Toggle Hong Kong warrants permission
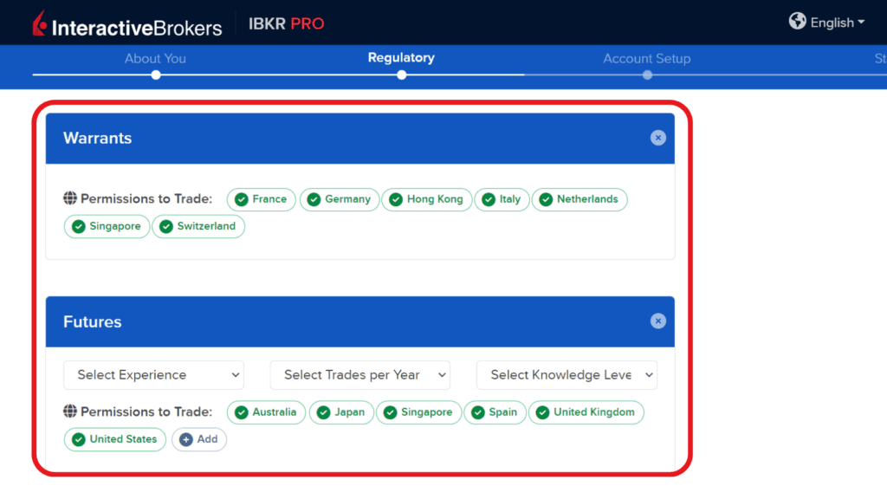The height and width of the screenshot is (499, 887). coord(427,199)
